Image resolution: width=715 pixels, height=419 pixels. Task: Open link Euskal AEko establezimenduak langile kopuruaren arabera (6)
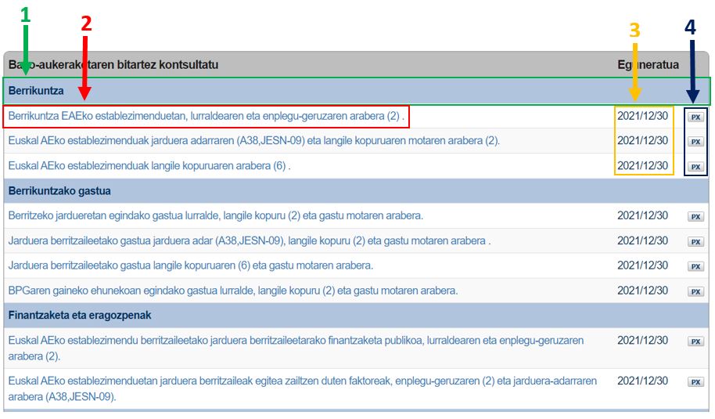click(149, 166)
